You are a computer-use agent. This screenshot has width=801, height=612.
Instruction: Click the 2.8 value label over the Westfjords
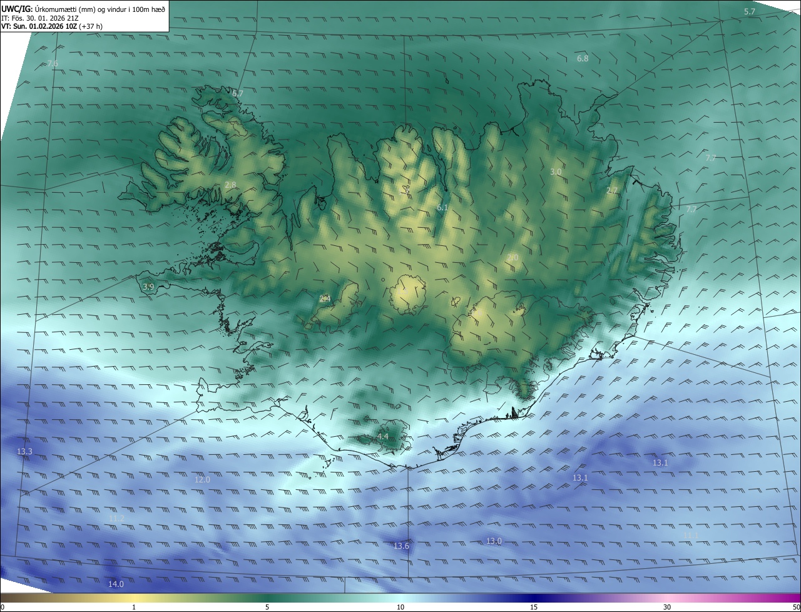point(230,185)
